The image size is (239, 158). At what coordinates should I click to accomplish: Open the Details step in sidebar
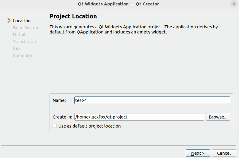pyautogui.click(x=20, y=35)
